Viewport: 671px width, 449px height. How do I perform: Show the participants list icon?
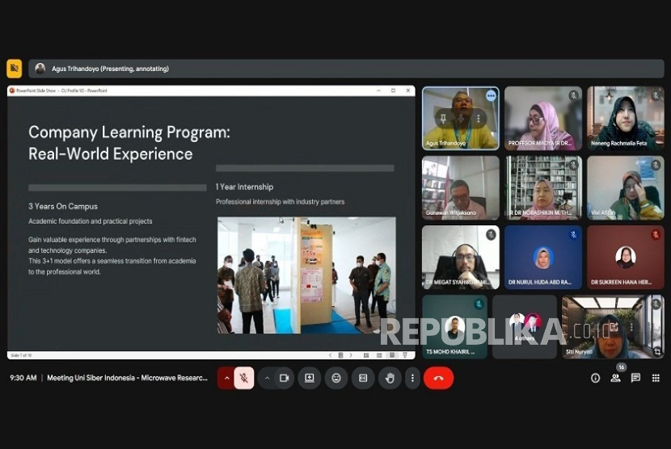click(x=615, y=378)
